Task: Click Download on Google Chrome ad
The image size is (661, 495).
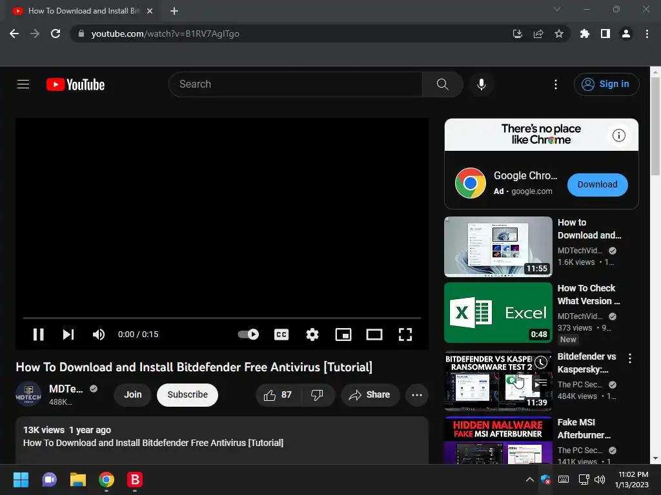Action: point(597,185)
